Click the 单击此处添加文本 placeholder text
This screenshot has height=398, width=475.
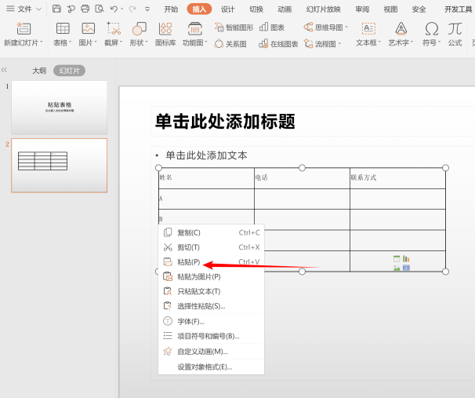click(206, 155)
